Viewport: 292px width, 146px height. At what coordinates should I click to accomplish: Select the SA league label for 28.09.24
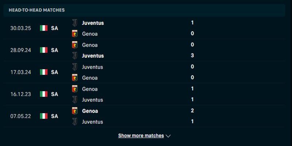pos(54,50)
